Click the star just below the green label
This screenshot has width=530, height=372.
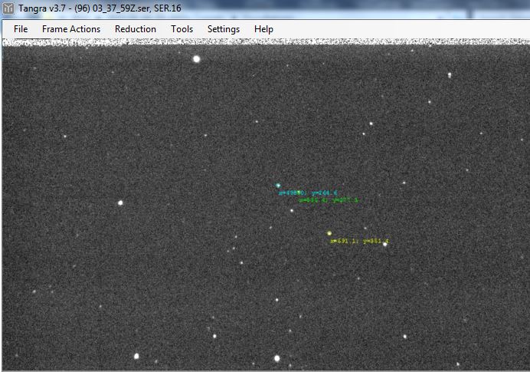coord(292,210)
